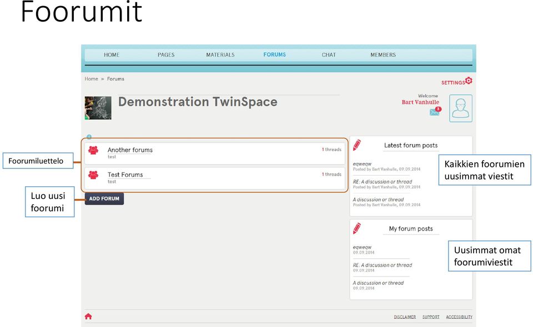Screen dimensions: 533x327
Task: Click the SUPPORT footer link
Action: (431, 317)
